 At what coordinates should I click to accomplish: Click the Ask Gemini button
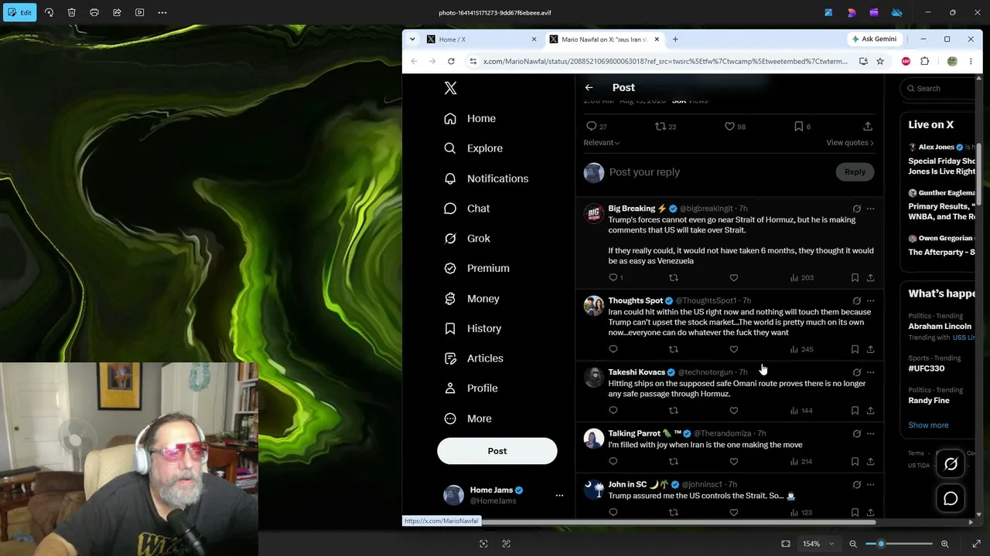(874, 39)
